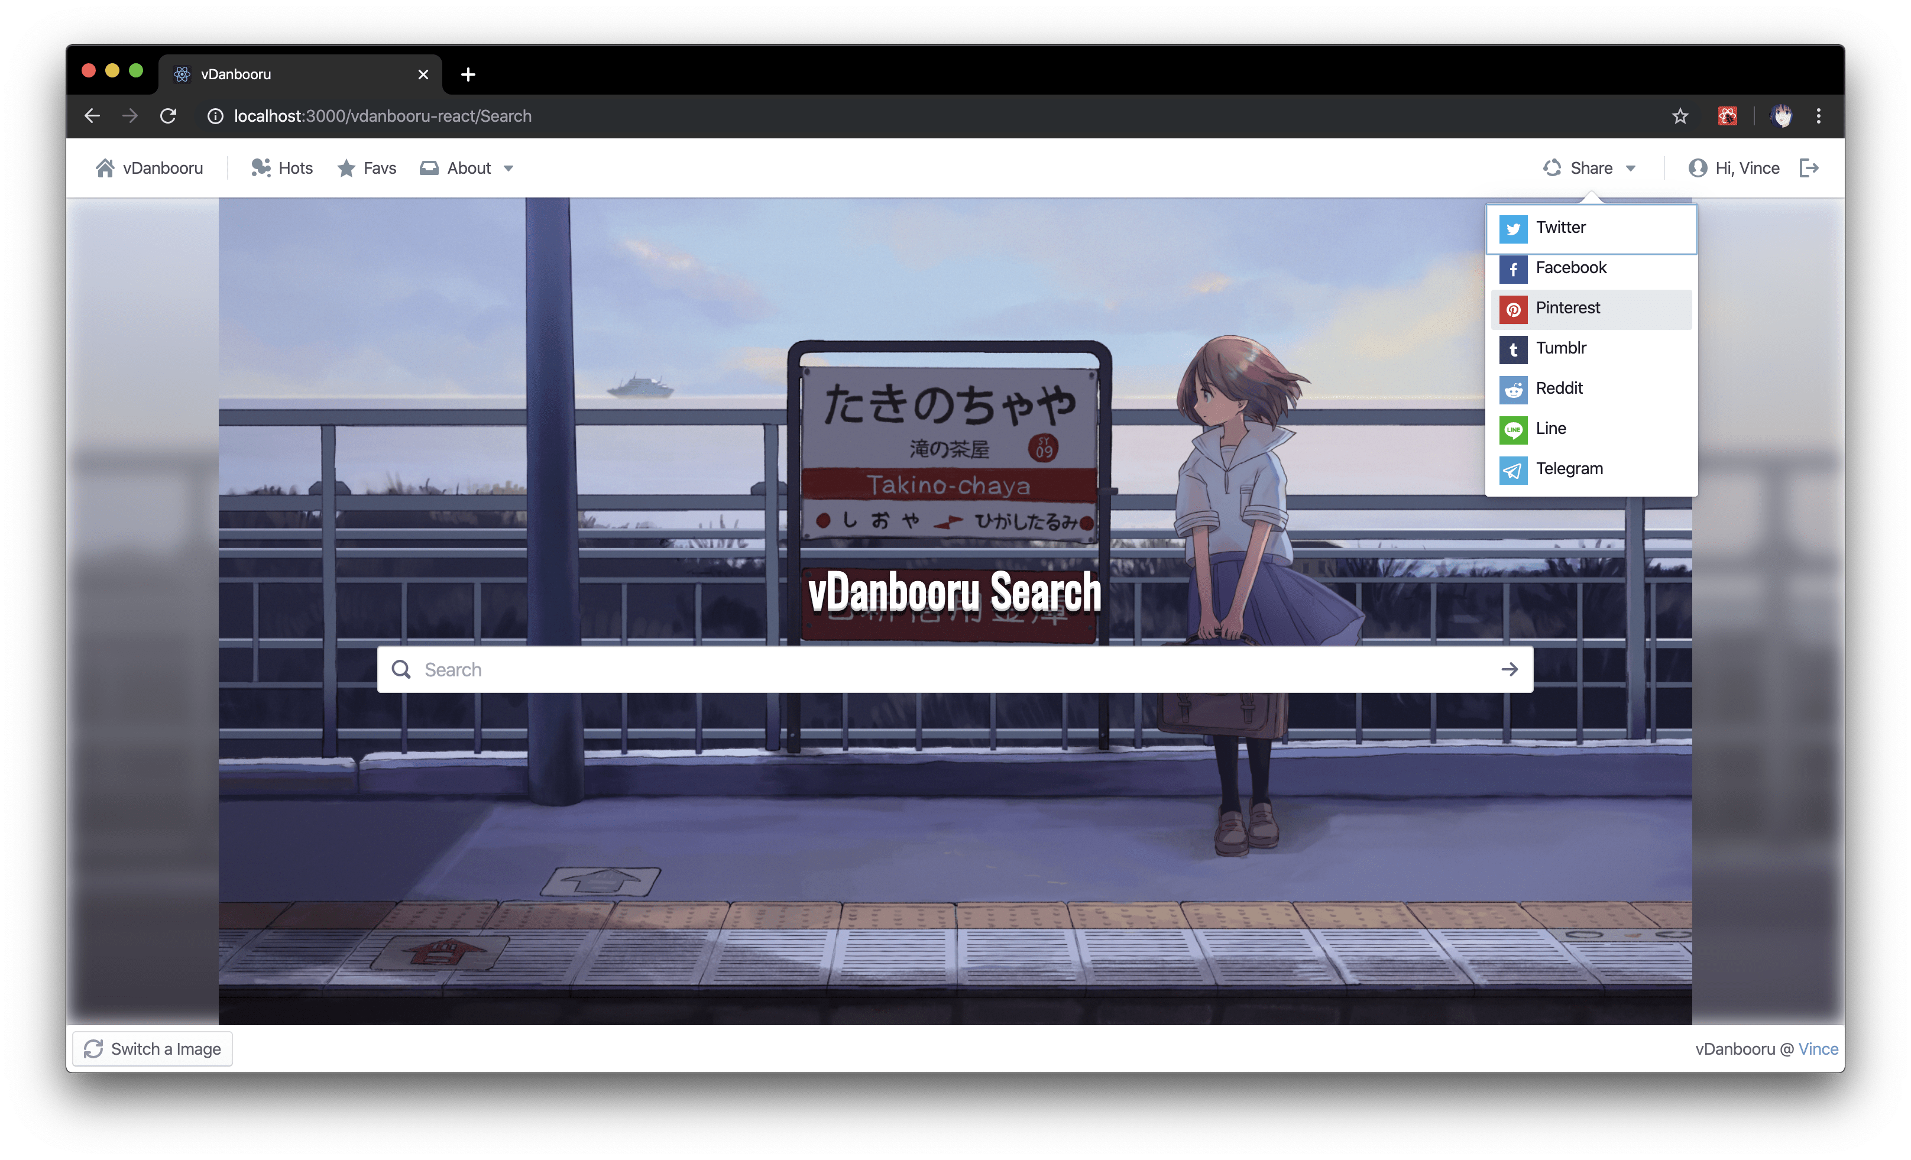Click the Line messenger icon
The width and height of the screenshot is (1911, 1160).
[1512, 430]
